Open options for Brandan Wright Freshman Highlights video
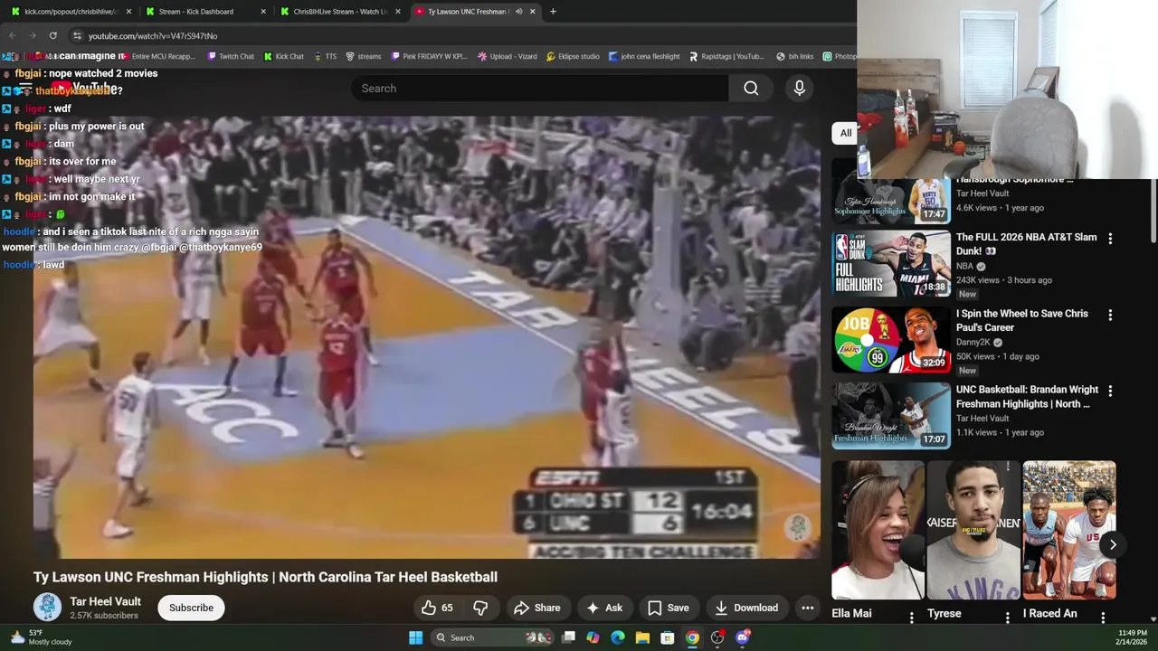Viewport: 1158px width, 651px height. tap(1110, 391)
